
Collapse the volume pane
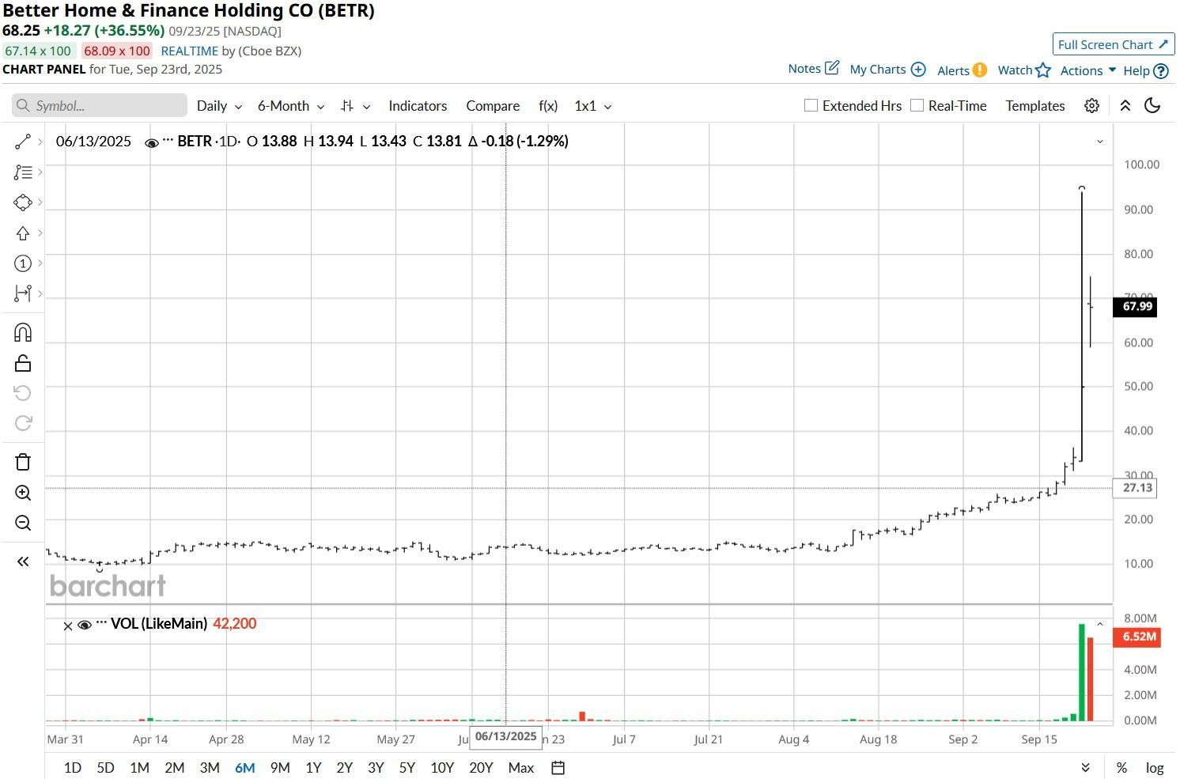(1099, 625)
